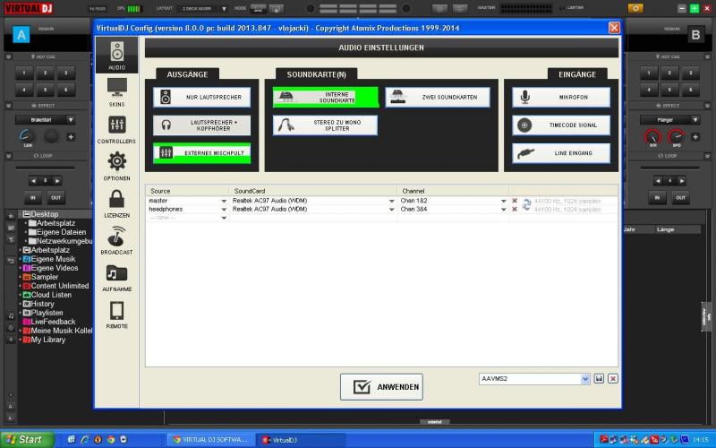Click the OUT loop button on deck A
The height and width of the screenshot is (448, 716).
coord(55,198)
